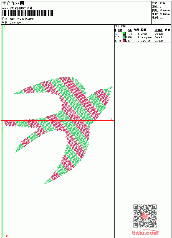Click the red marker 2 at line end
Screen dimensions: 172x238
tap(112, 119)
